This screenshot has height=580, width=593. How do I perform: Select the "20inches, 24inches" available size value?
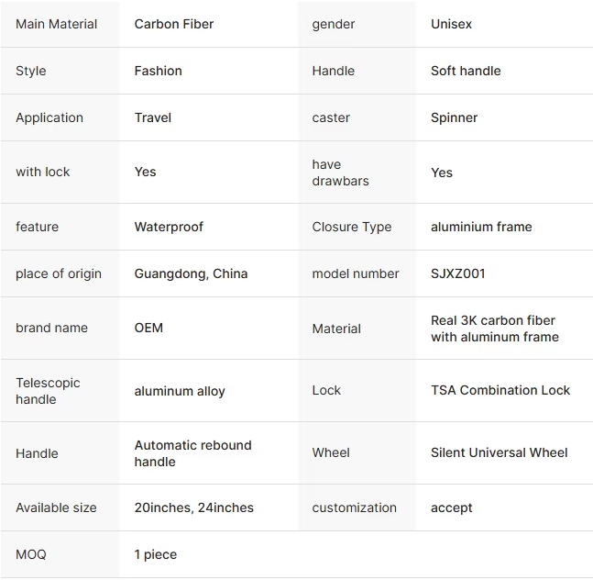click(194, 507)
